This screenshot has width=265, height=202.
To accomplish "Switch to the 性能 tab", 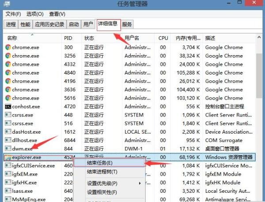I will (x=25, y=24).
